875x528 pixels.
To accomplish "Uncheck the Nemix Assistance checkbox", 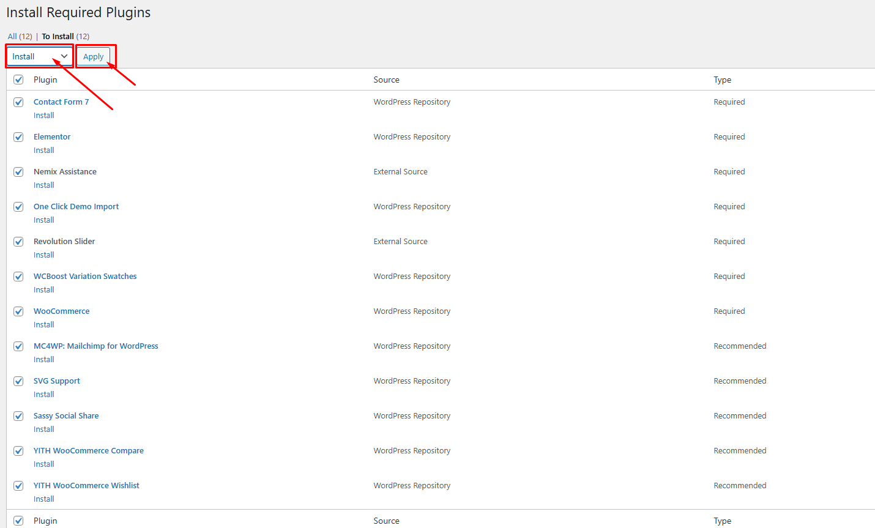I will coord(18,172).
